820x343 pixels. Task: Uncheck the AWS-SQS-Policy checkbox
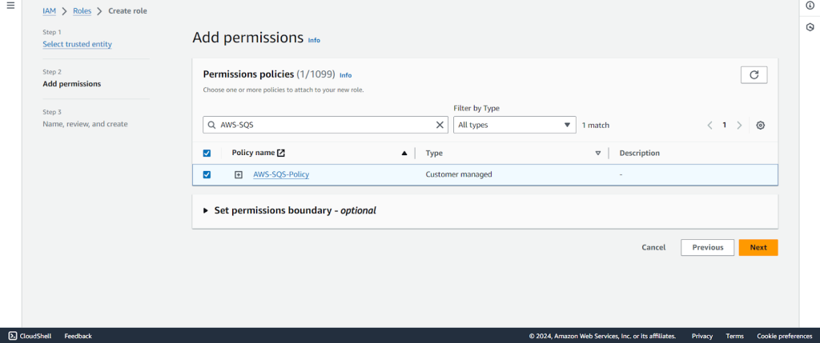pos(207,175)
